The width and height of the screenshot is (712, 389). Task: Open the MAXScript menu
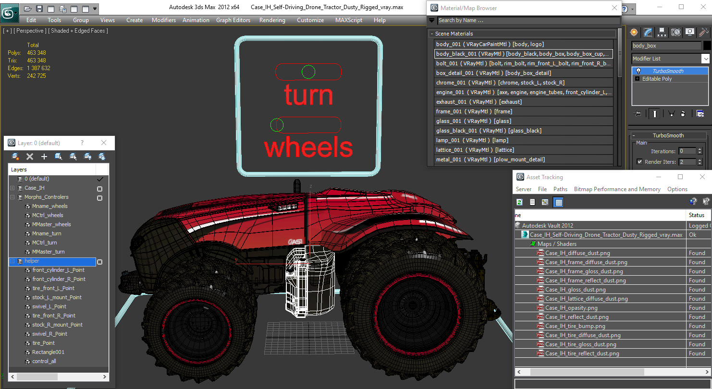coord(349,20)
